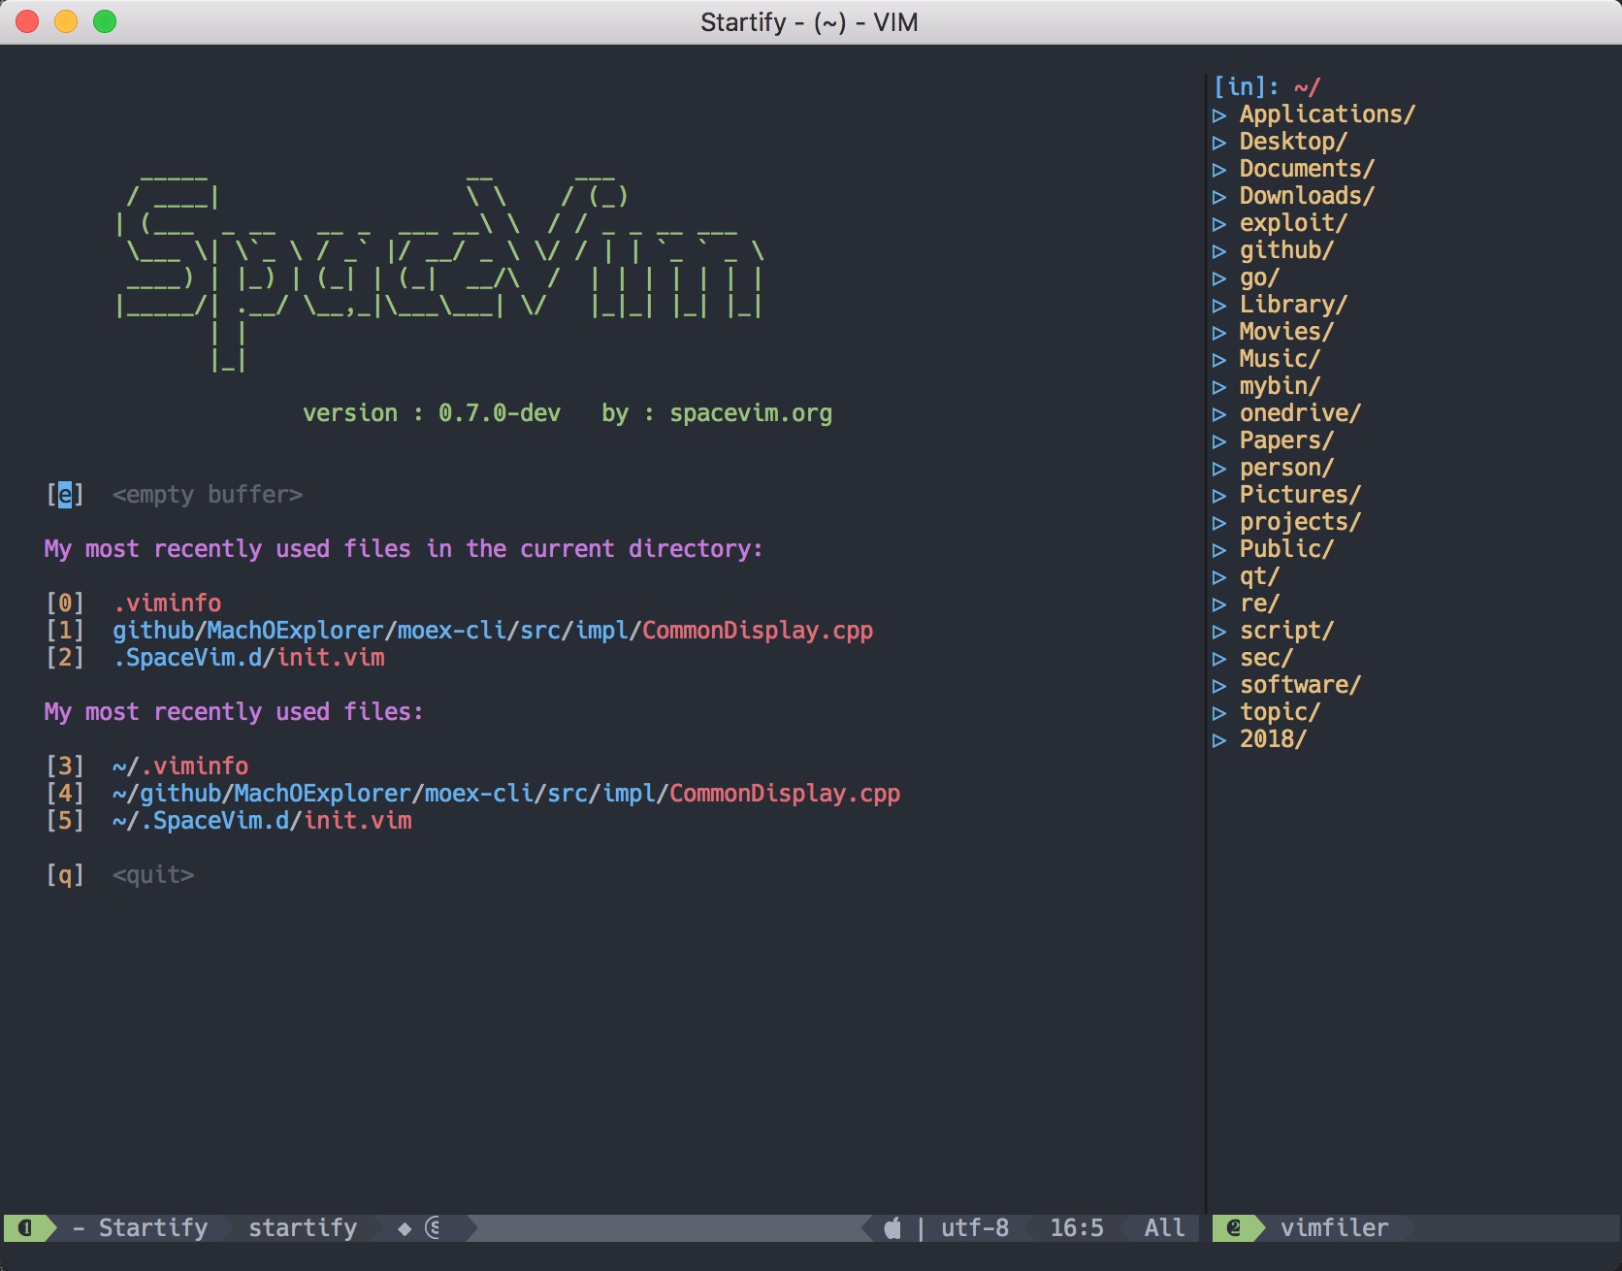Open ~/github CommonDisplay.cpp entry [4]

(506, 794)
